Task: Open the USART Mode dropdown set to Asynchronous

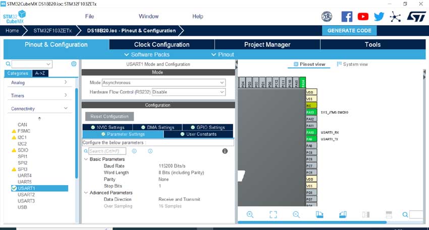Action: 164,83
